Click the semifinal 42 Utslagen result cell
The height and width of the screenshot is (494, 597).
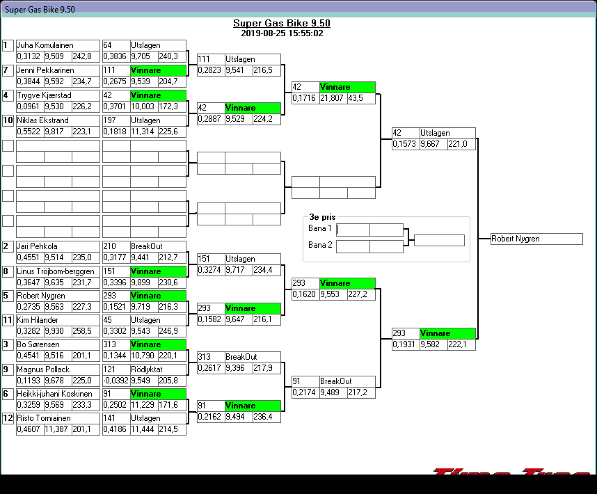click(x=447, y=133)
